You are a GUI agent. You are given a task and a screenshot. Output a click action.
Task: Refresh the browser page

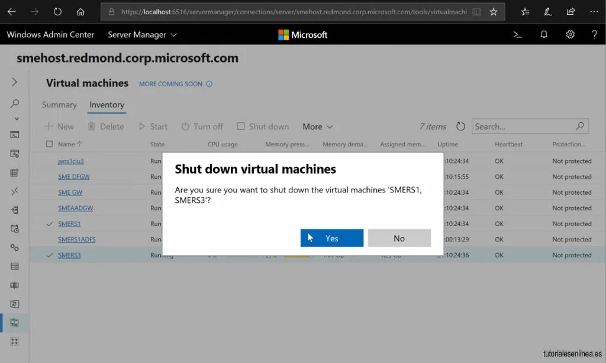[x=57, y=12]
